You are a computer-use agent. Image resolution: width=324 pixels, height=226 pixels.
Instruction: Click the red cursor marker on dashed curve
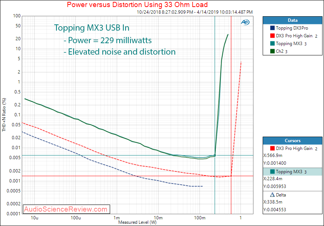click(231, 176)
